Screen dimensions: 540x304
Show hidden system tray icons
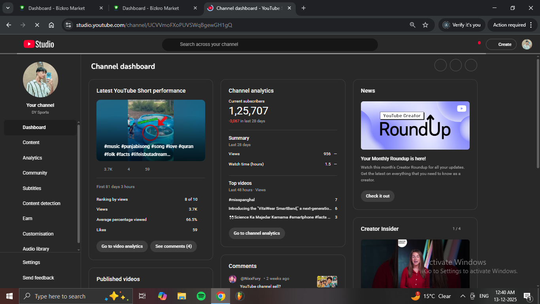[x=463, y=296]
